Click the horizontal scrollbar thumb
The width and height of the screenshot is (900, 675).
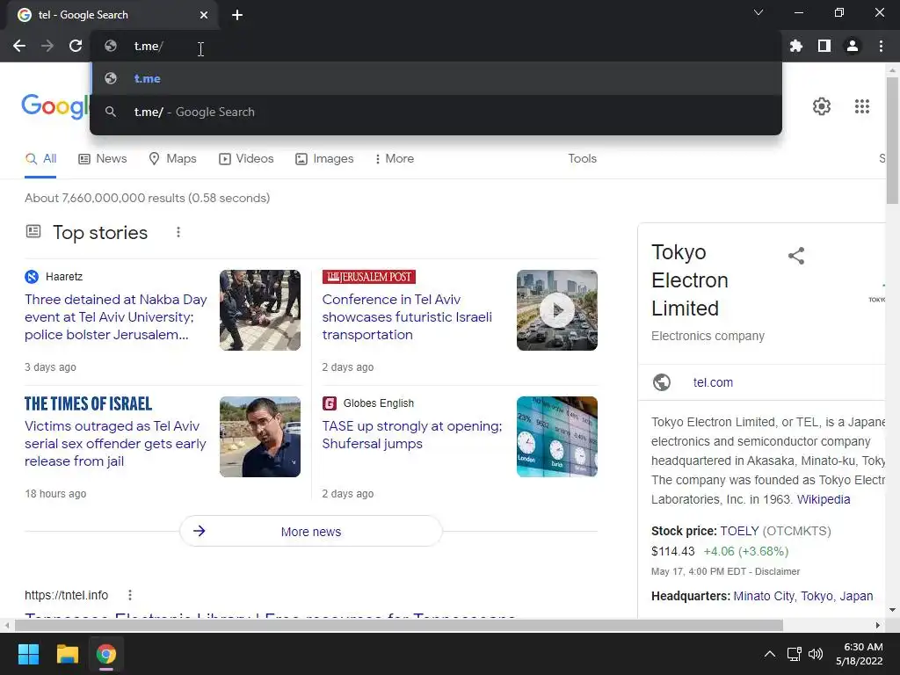(398, 625)
